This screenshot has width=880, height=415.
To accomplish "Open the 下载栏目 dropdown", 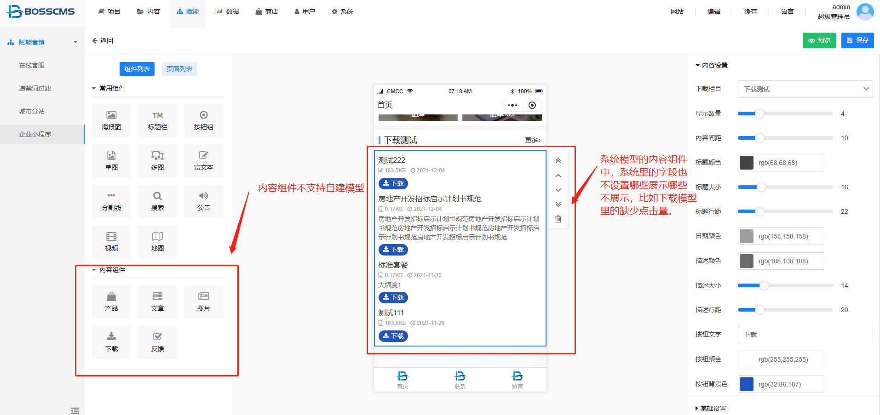I will [805, 89].
